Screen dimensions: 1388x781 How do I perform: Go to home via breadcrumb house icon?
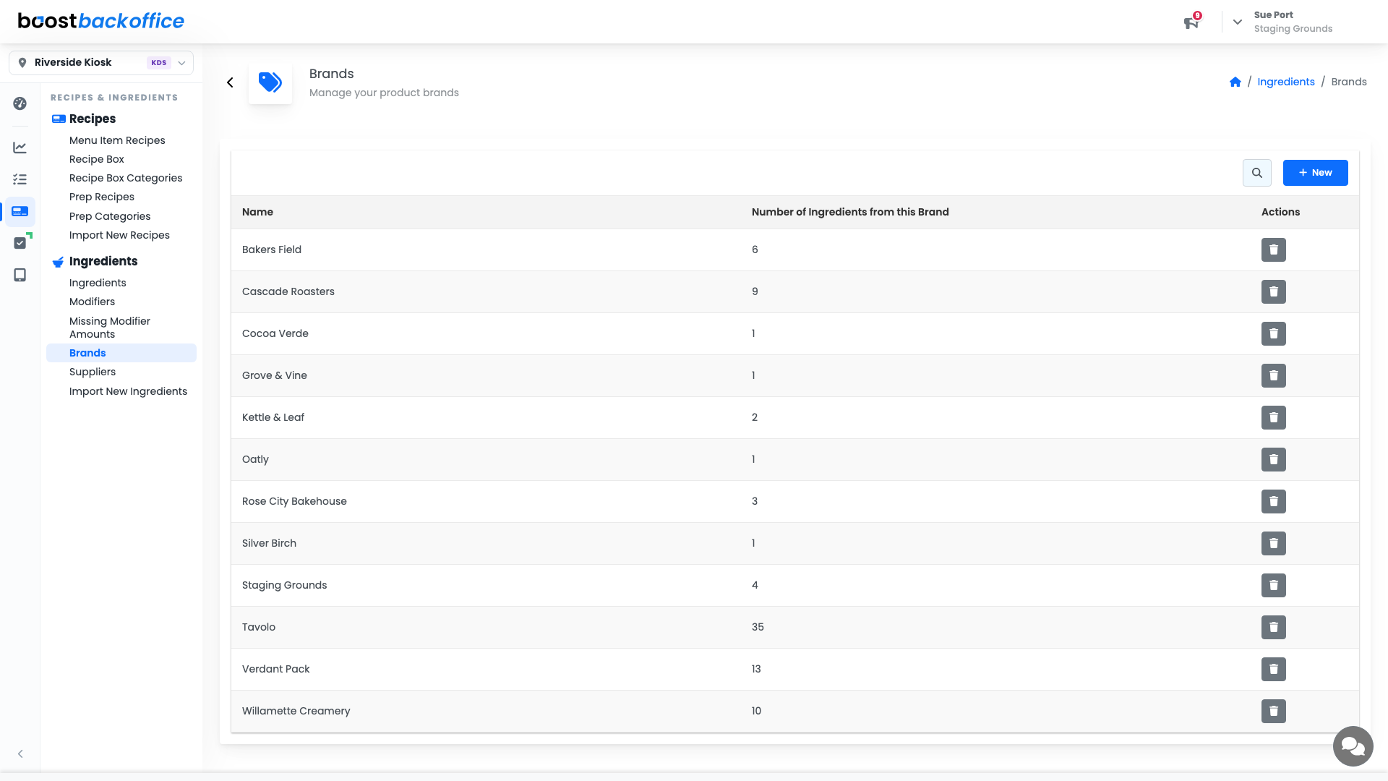coord(1235,82)
